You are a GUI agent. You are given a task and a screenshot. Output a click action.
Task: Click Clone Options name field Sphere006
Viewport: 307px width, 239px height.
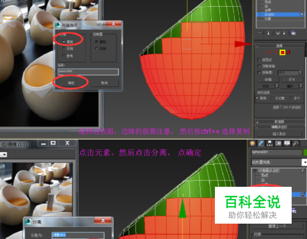(x=88, y=72)
